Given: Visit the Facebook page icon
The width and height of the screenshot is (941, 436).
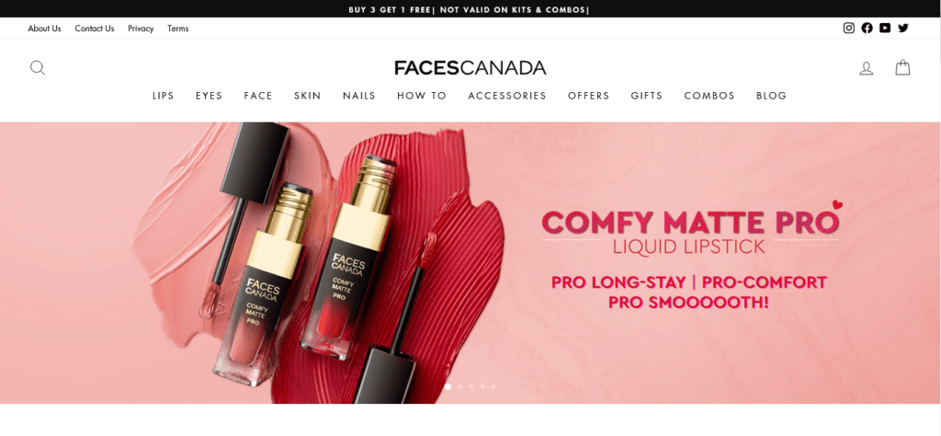Looking at the screenshot, I should pyautogui.click(x=867, y=28).
